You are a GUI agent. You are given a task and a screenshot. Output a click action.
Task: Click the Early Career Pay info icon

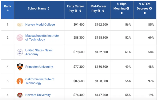76,11
